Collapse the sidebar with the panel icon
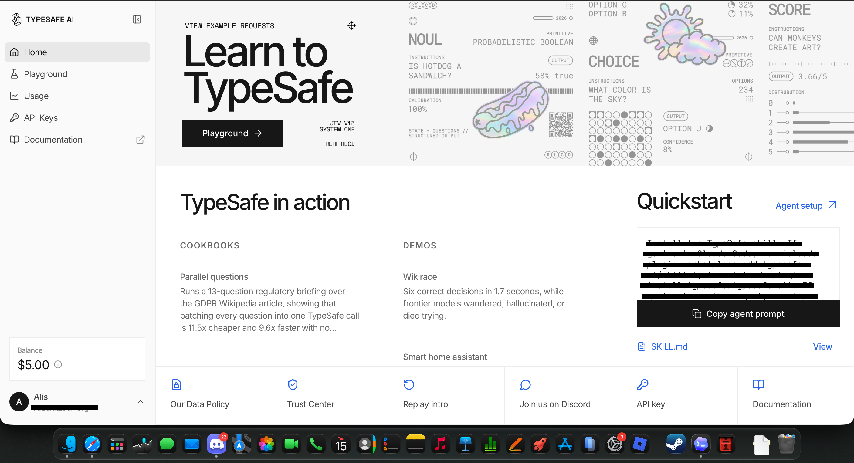The width and height of the screenshot is (854, 463). pyautogui.click(x=137, y=19)
